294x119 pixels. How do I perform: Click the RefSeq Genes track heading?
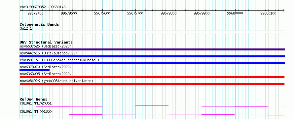point(34,99)
